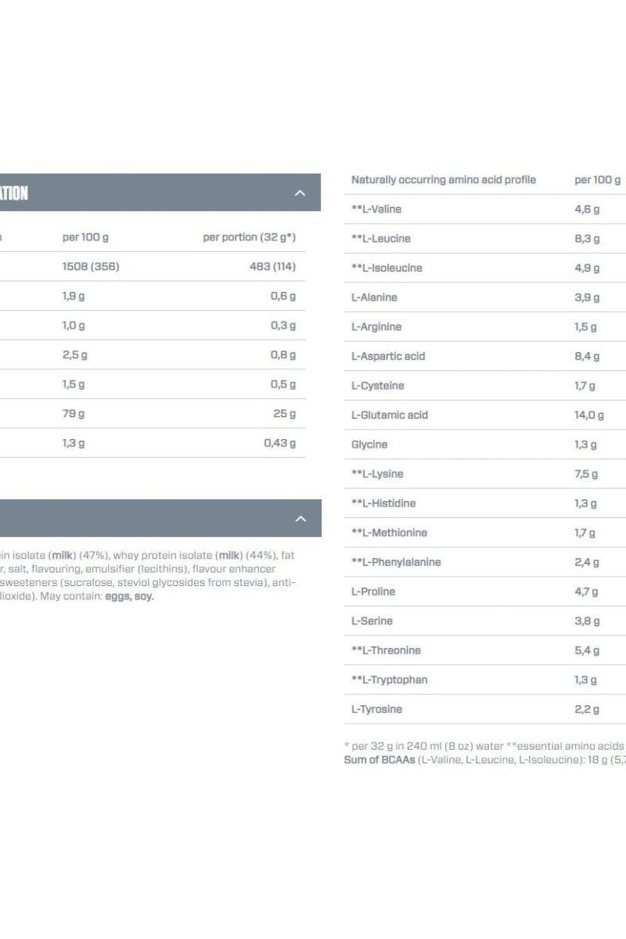Click the chevron on the top gray header
The image size is (626, 939).
pyautogui.click(x=300, y=192)
